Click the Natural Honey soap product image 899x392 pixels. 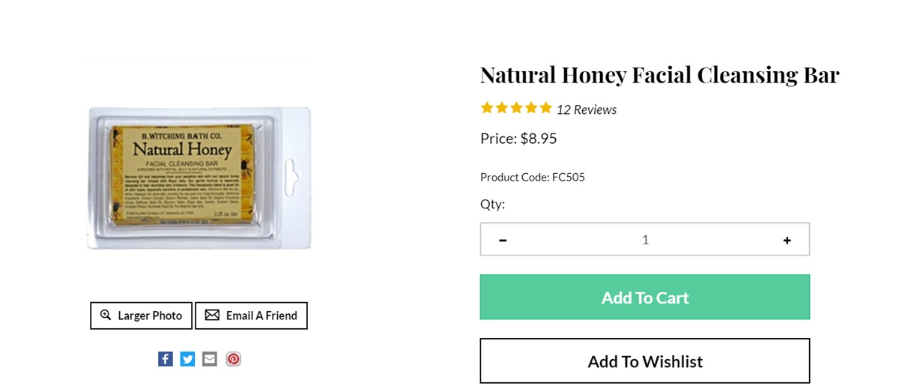click(199, 178)
